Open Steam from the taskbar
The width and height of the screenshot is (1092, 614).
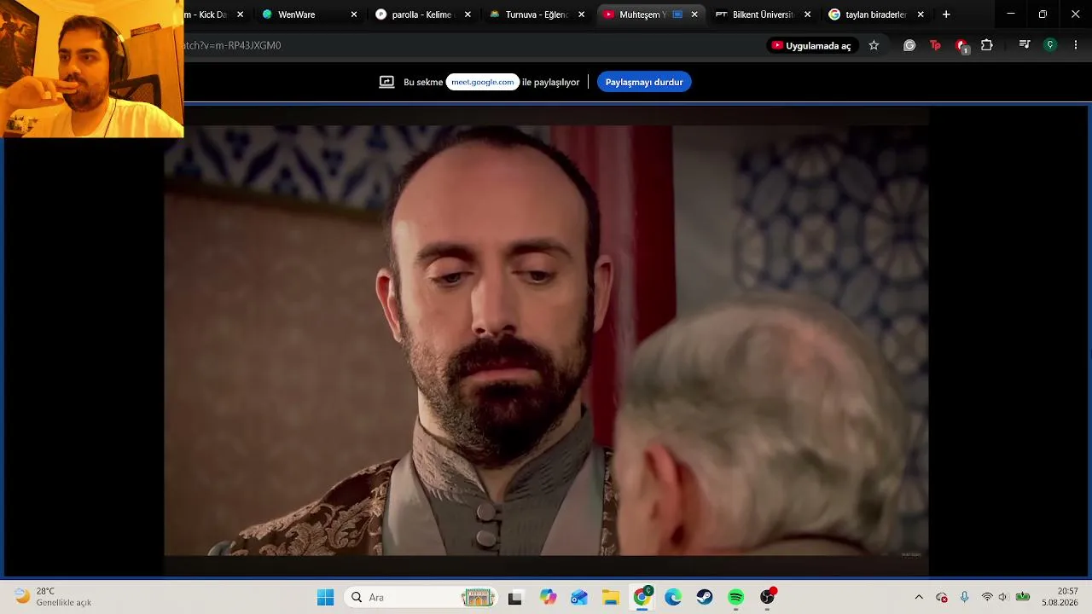tap(705, 598)
